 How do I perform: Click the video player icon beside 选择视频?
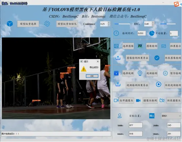point(116,73)
